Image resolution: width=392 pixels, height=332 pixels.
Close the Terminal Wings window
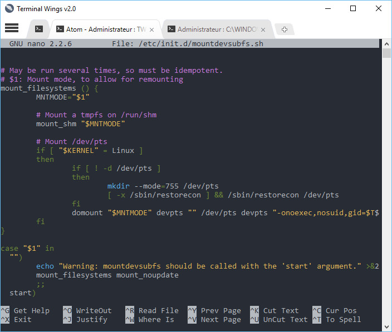point(379,8)
